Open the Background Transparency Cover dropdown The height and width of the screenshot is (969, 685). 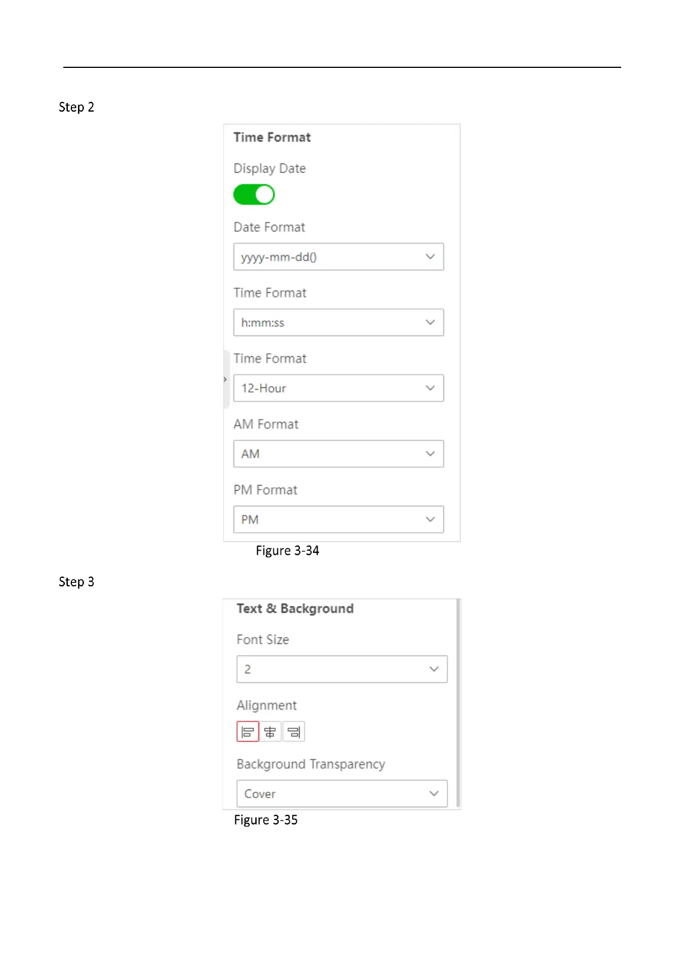coord(342,793)
